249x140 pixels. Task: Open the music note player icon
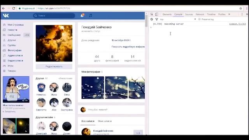(x=90, y=16)
